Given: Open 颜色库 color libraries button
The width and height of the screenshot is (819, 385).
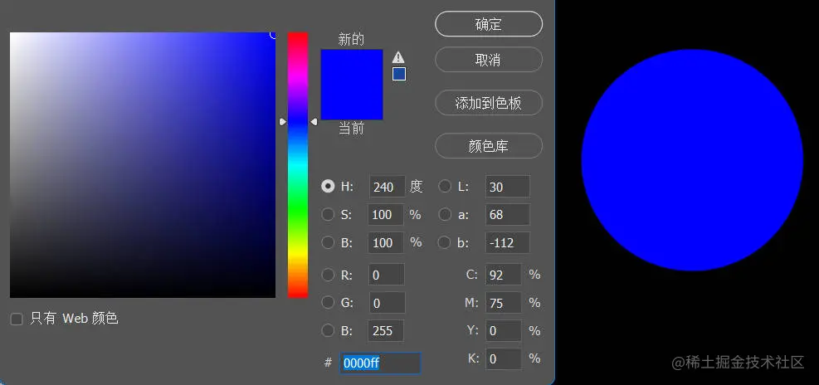Looking at the screenshot, I should [x=489, y=146].
